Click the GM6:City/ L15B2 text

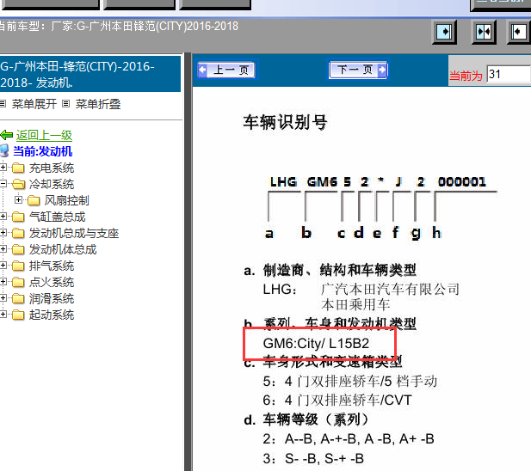tap(316, 344)
